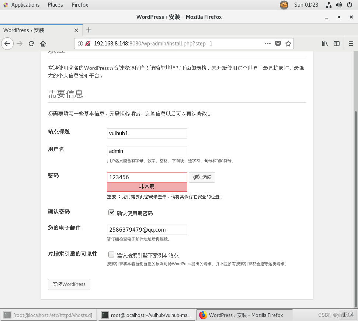Click the insecure connection lock icon
358x321 pixels.
[x=88, y=44]
